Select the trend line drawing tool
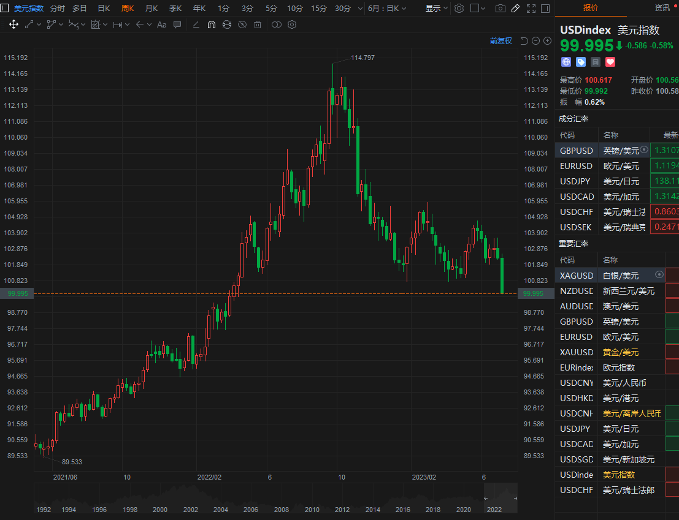Image resolution: width=679 pixels, height=520 pixels. (x=29, y=24)
